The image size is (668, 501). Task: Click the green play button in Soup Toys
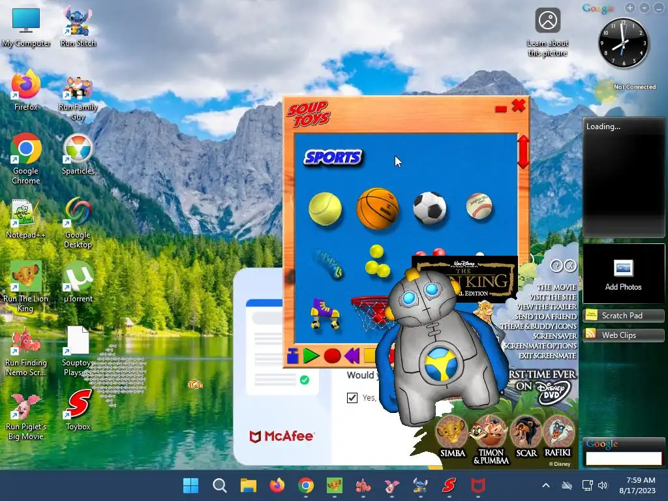pos(311,356)
